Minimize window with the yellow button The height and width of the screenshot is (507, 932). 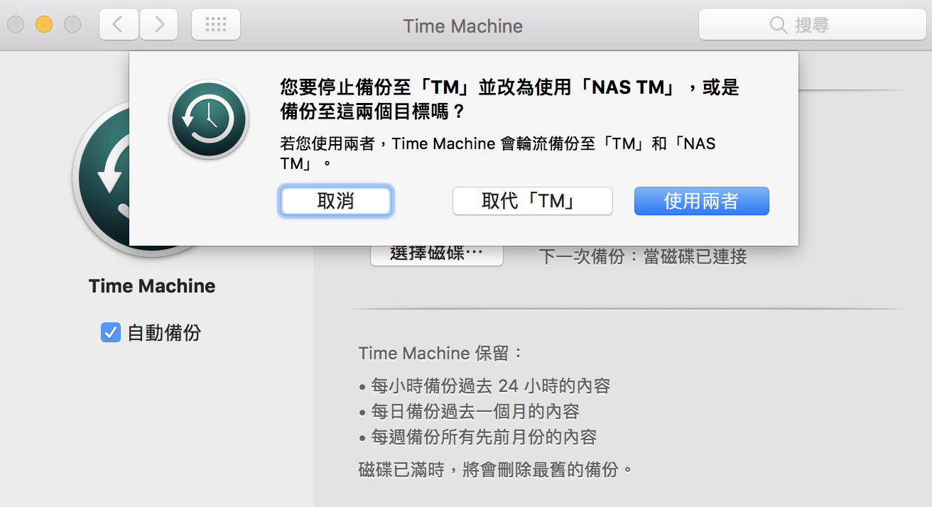tap(44, 25)
